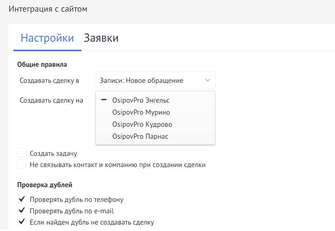
Task: Click the Создать задачу label
Action: [54, 154]
